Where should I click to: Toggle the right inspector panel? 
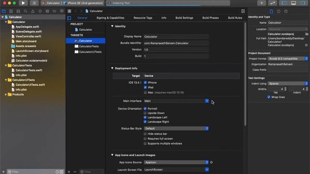tap(303, 3)
